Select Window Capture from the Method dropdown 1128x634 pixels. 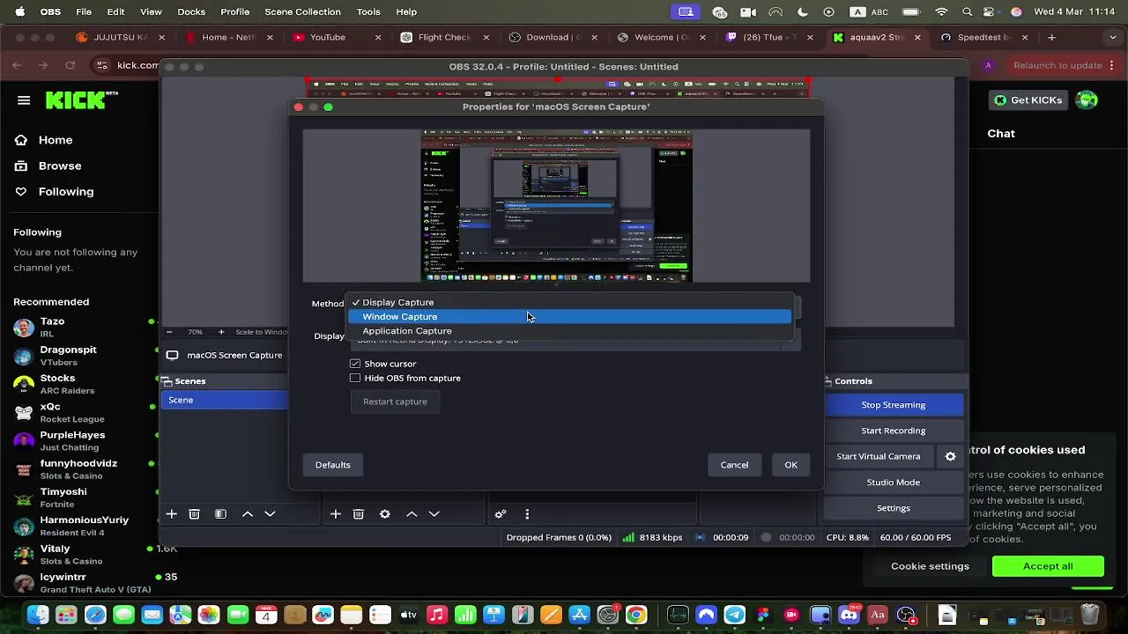570,316
